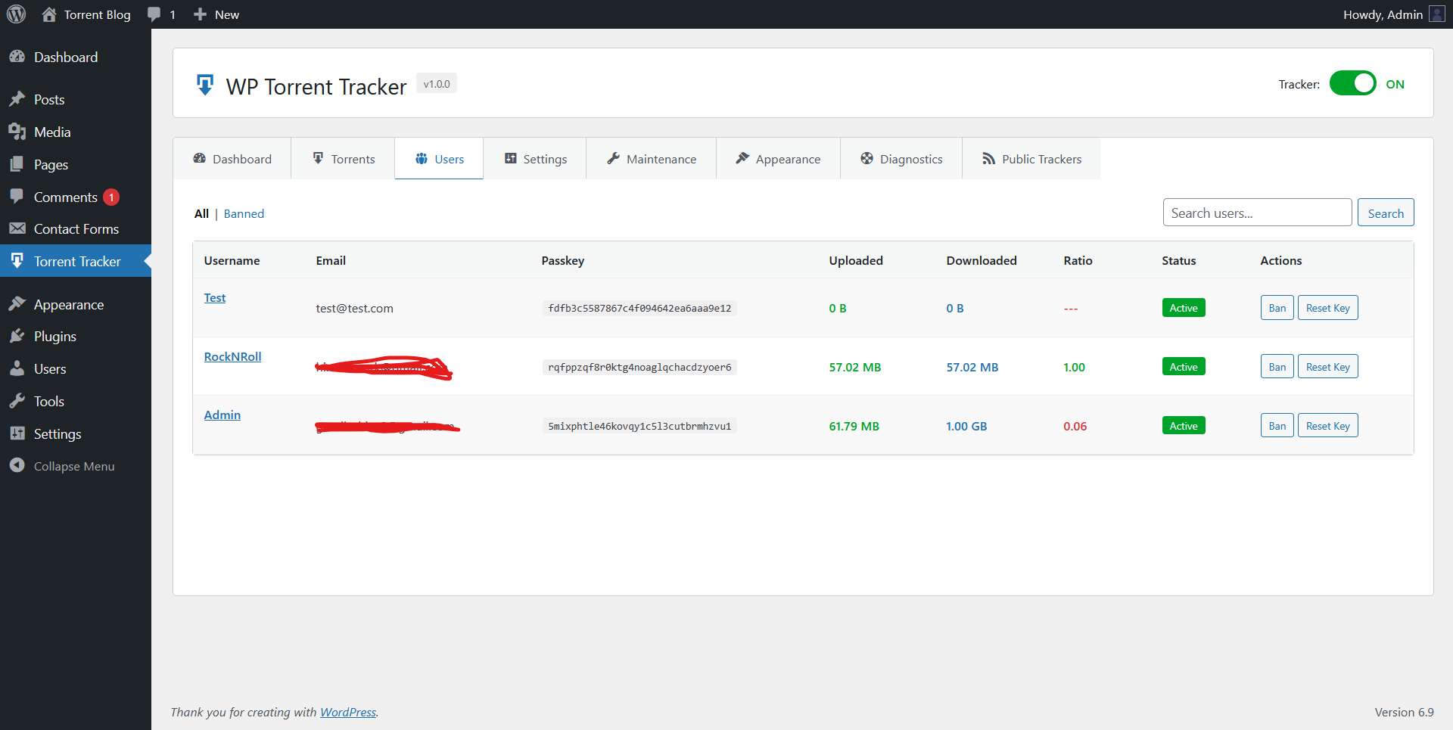The image size is (1453, 730).
Task: Open the Media library icon in sidebar
Action: coord(18,131)
